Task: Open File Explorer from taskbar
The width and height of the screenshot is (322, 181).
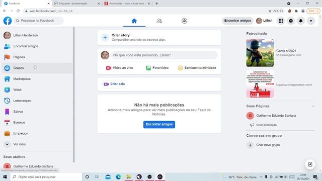Action: pyautogui.click(x=129, y=176)
